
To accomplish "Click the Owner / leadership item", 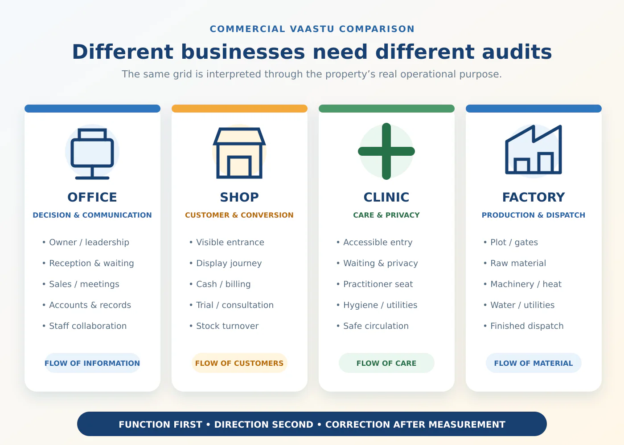I will [x=86, y=243].
